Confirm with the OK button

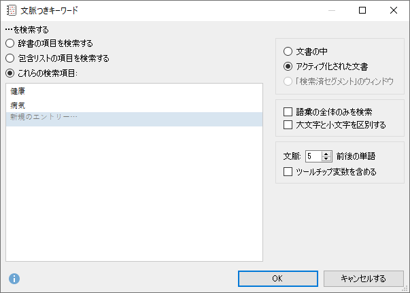pyautogui.click(x=278, y=279)
